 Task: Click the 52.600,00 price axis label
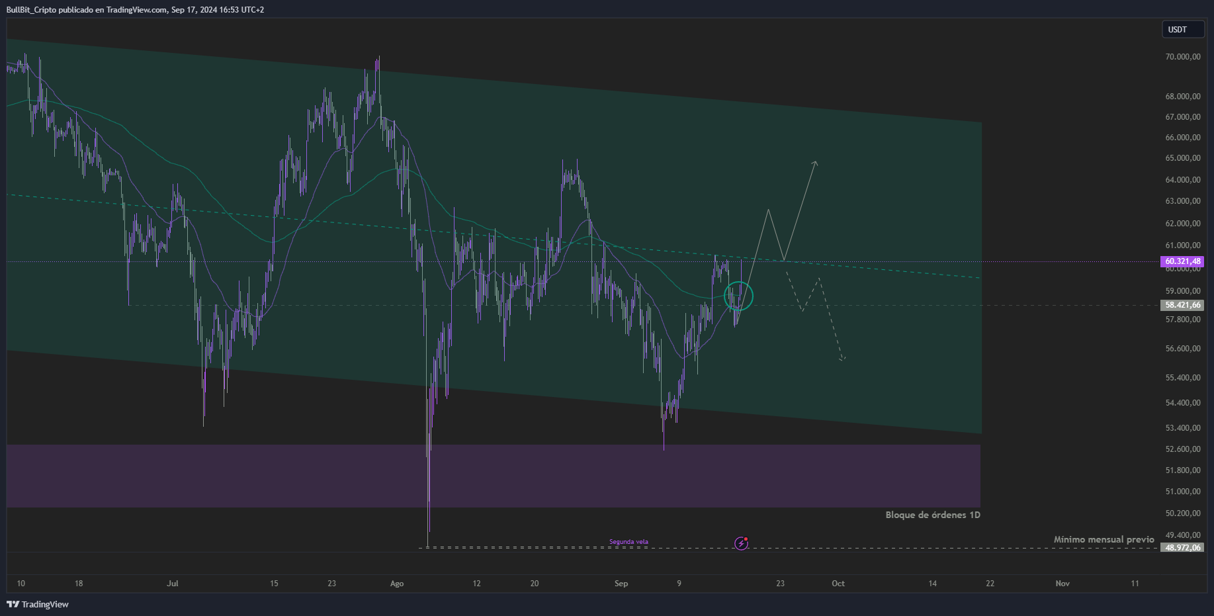pyautogui.click(x=1183, y=449)
